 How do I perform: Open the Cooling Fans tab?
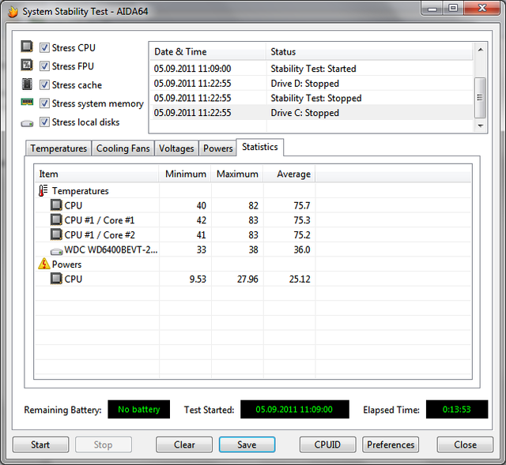(123, 148)
